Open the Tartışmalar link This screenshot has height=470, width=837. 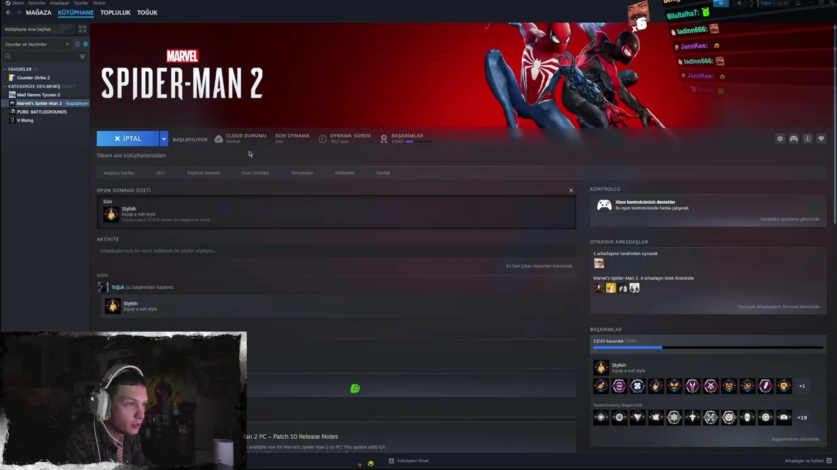(x=302, y=173)
